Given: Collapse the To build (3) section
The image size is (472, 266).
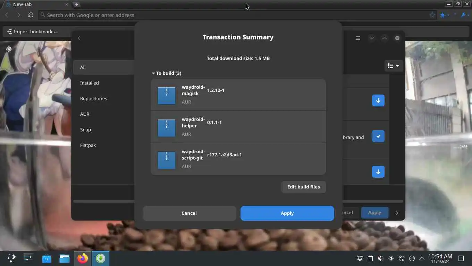Looking at the screenshot, I should point(166,73).
